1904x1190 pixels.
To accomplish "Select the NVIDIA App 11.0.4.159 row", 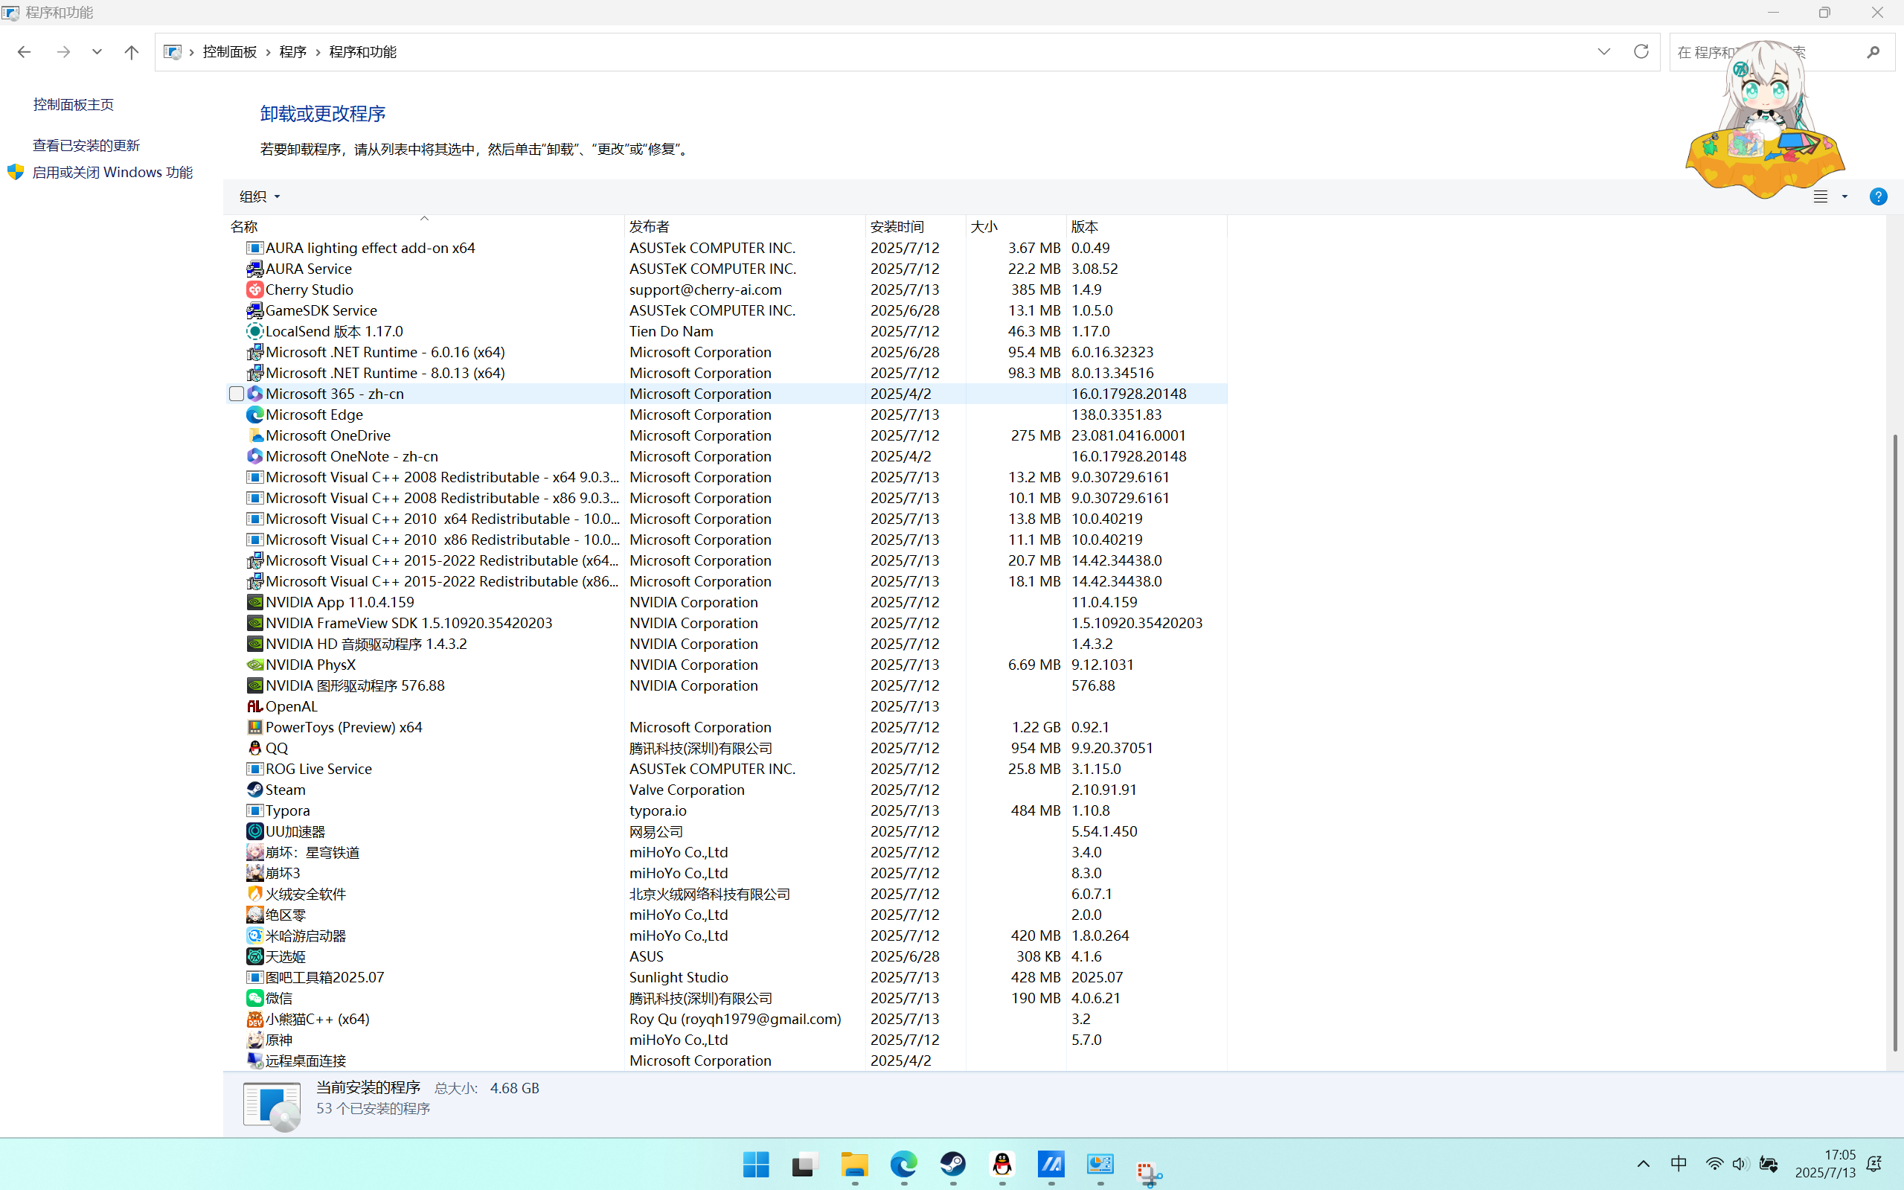I will [x=726, y=602].
